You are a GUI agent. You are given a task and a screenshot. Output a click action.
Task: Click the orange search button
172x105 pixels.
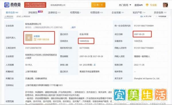(98, 5)
